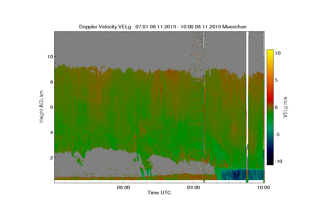Click the 'Time UTC' x-axis label
Viewport: 327px width, 218px height.
[x=159, y=193]
